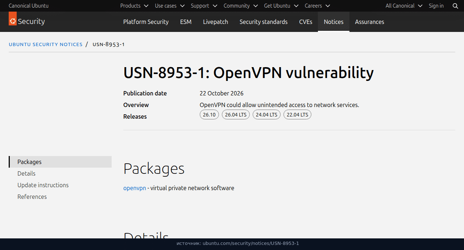
Task: Click the USN-8953-1 OpenVPN vulnerability heading
Action: [248, 73]
